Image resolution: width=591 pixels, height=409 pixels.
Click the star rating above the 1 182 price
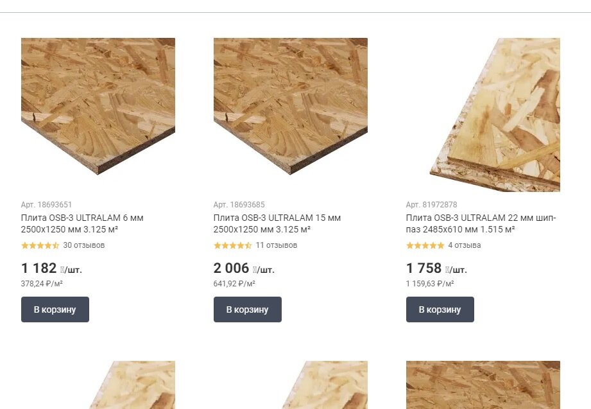[40, 246]
